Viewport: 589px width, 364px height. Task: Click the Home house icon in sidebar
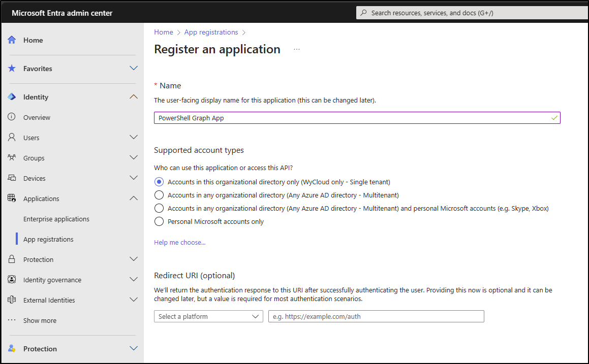pyautogui.click(x=12, y=40)
